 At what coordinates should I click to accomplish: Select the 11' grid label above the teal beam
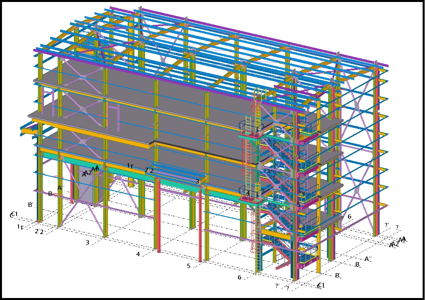pos(130,166)
